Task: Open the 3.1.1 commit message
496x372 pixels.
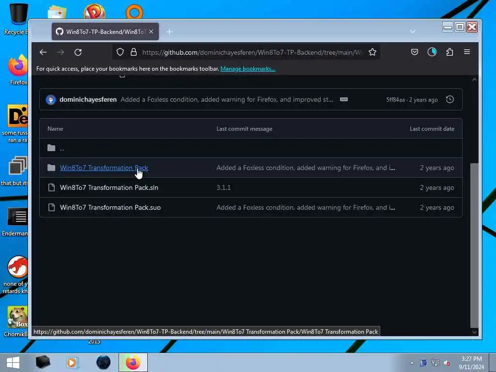Action: pos(224,187)
